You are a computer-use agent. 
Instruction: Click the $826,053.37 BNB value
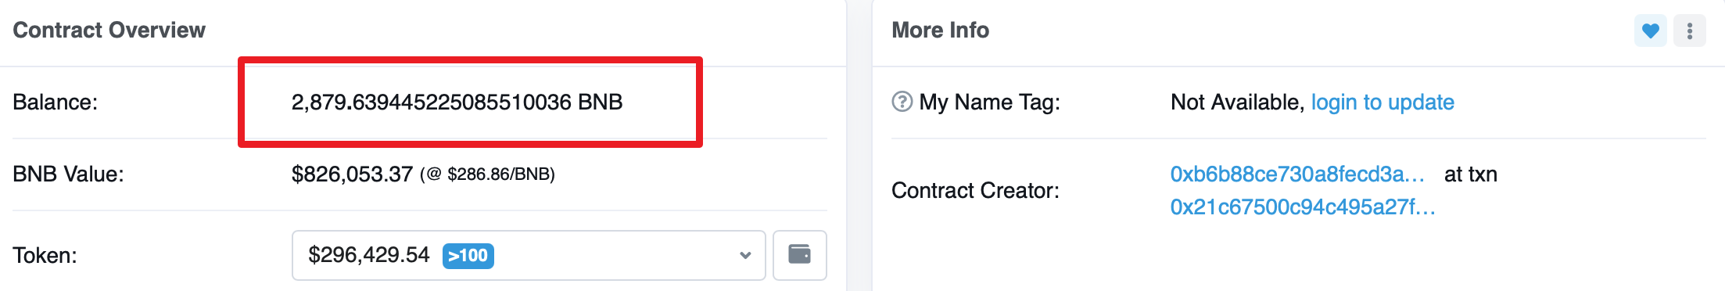pos(352,174)
